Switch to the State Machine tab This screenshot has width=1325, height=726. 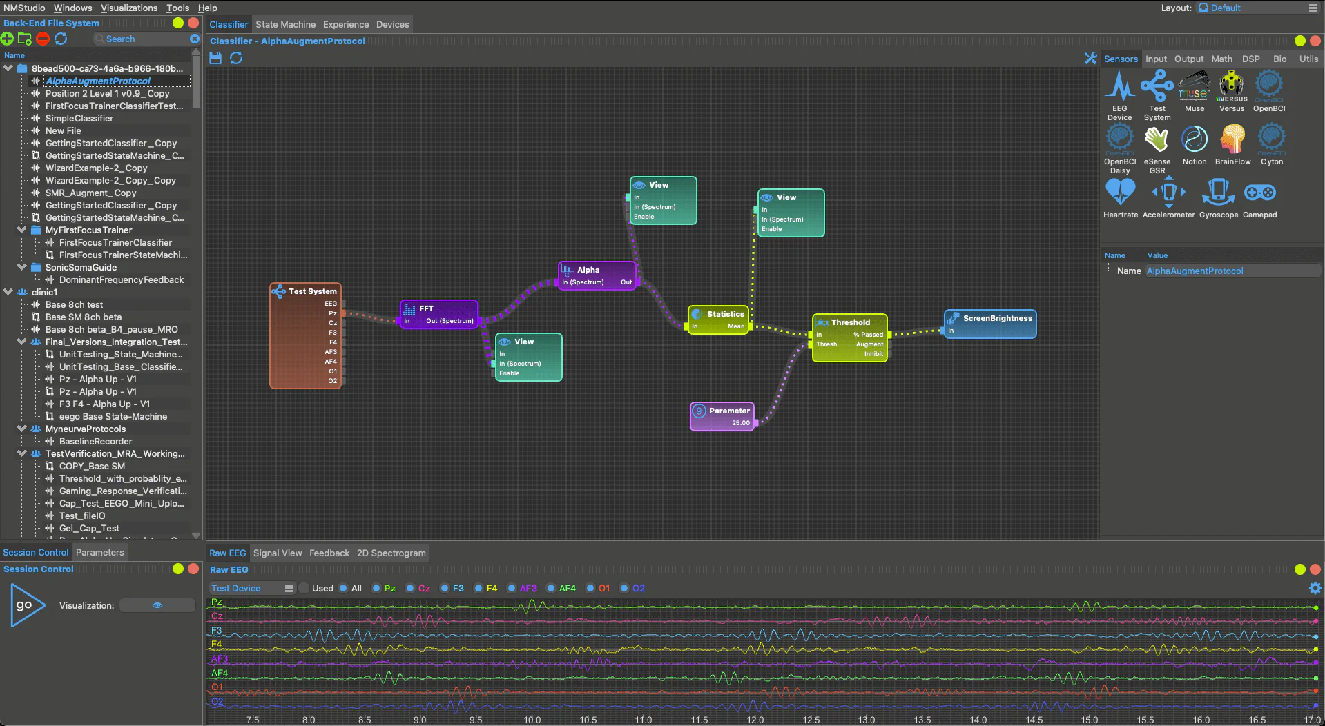pyautogui.click(x=285, y=24)
